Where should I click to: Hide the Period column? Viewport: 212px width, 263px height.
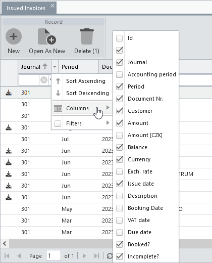pos(119,86)
